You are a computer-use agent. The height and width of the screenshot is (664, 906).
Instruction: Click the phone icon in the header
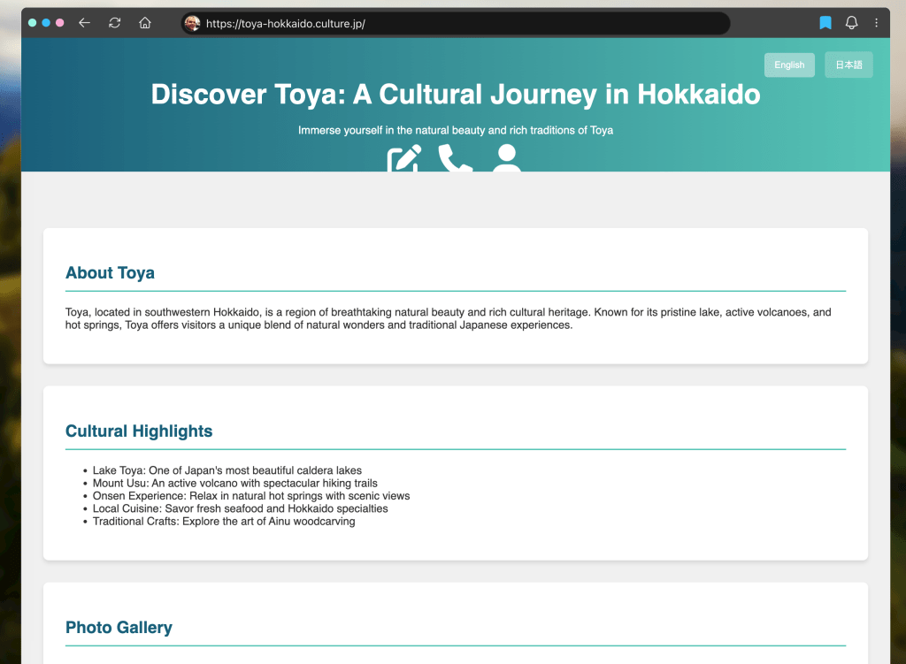455,159
